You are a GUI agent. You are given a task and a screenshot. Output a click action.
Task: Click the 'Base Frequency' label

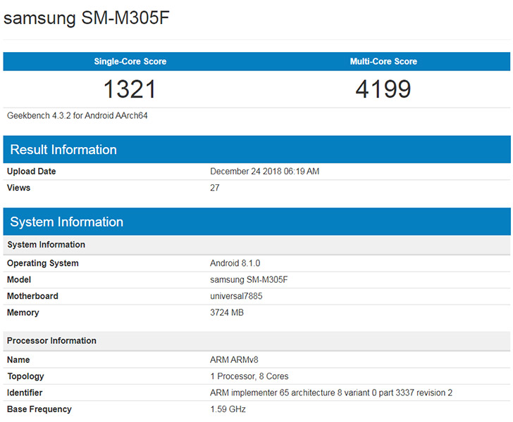39,409
